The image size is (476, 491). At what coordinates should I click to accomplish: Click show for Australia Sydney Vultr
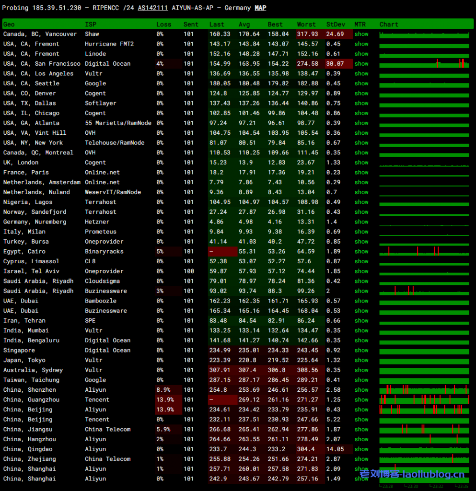[x=361, y=370]
